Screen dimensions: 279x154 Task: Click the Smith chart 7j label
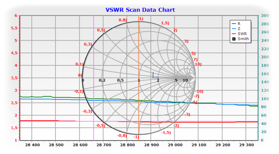point(195,59)
